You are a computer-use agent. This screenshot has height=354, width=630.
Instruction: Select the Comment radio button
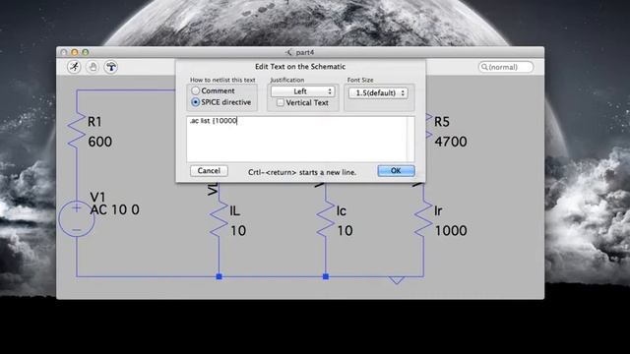[195, 90]
